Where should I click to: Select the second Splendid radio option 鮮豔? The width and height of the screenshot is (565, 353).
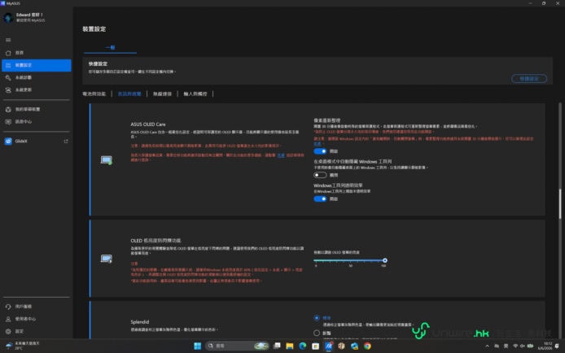point(317,333)
